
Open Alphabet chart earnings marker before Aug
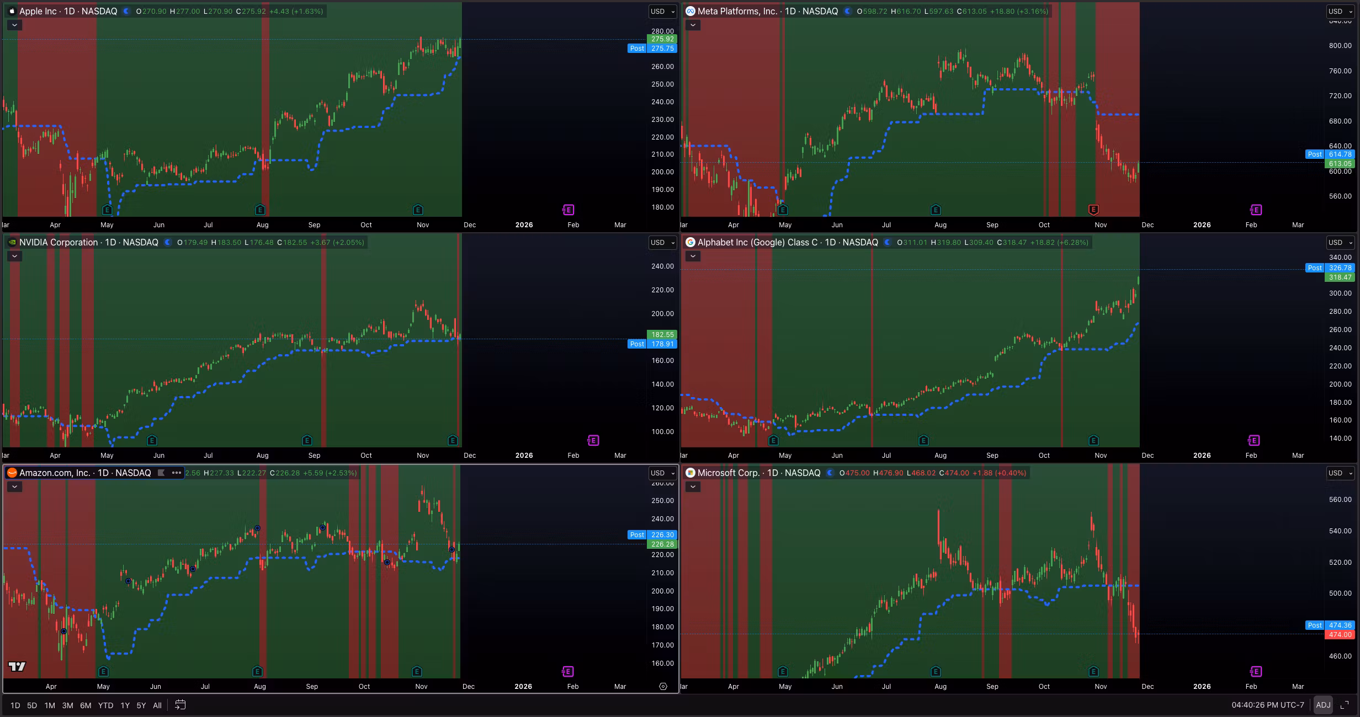pos(924,440)
